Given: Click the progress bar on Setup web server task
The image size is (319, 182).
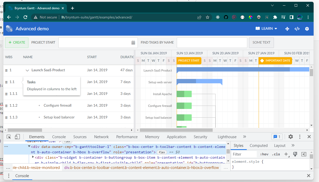Looking at the screenshot, I should (x=187, y=82).
